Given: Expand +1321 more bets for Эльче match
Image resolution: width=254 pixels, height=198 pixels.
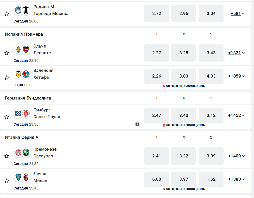Looking at the screenshot, I should [x=236, y=53].
